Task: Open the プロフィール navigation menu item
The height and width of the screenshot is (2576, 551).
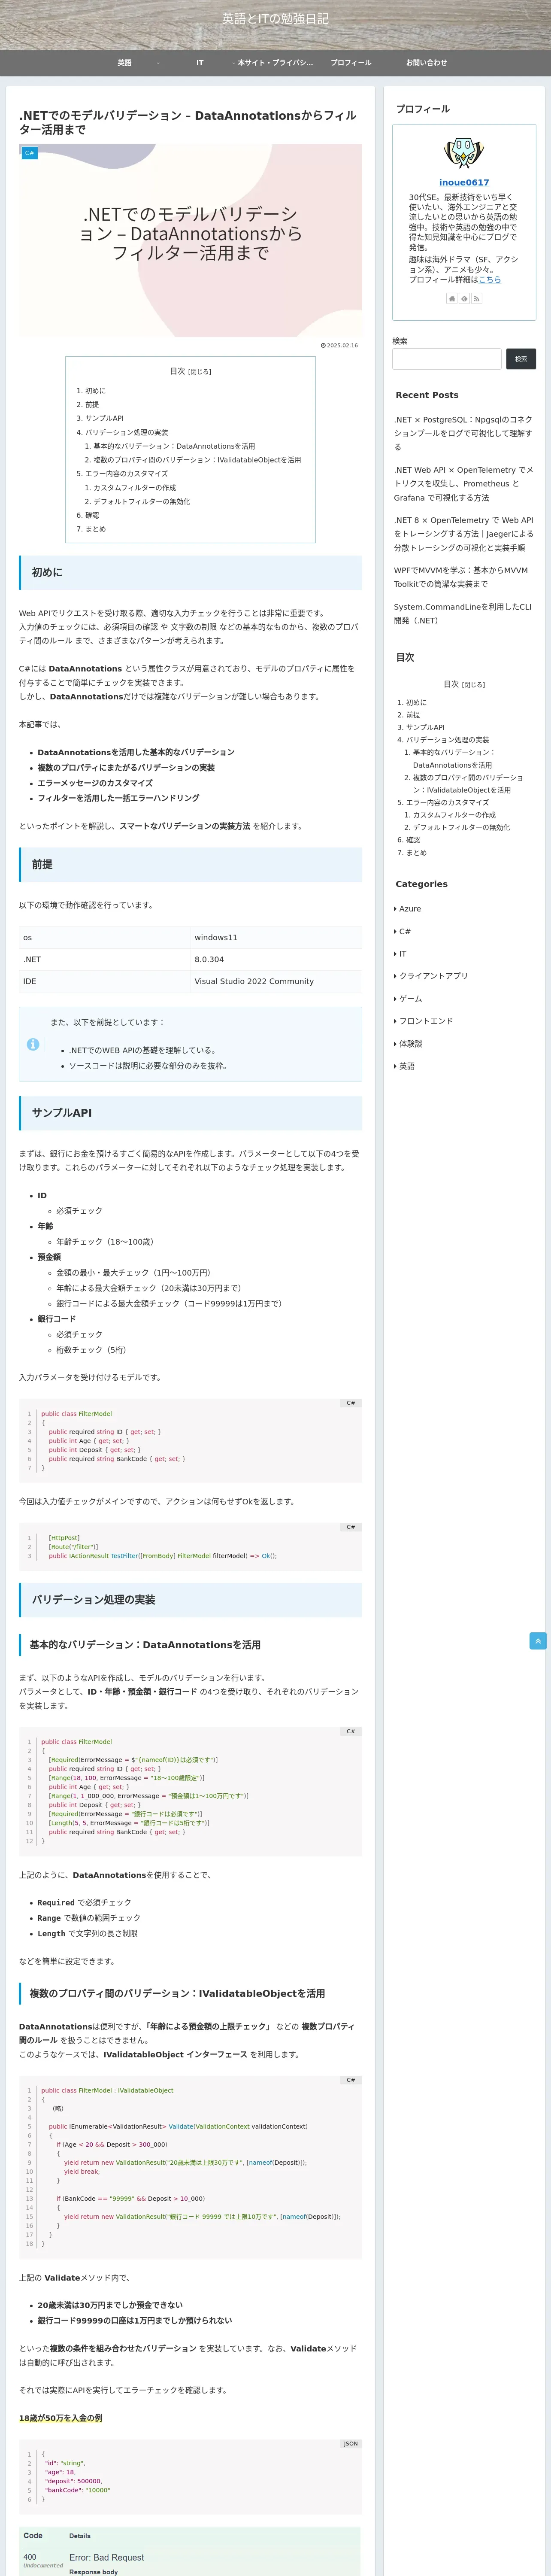Action: coord(351,63)
